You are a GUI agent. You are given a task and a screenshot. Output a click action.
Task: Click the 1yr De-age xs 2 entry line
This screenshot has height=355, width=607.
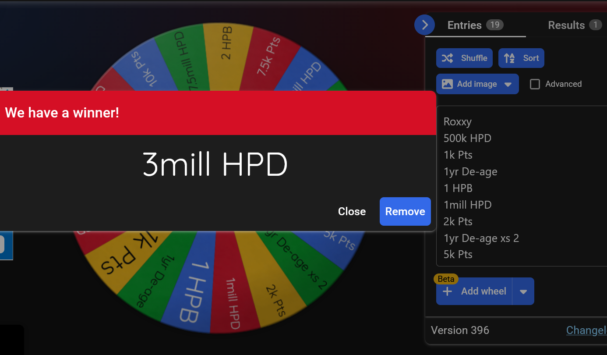(x=481, y=238)
